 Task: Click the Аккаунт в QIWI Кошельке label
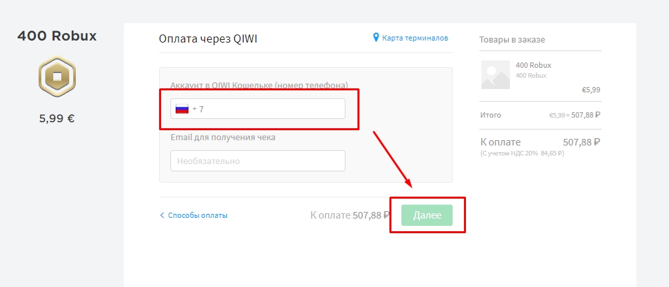(x=258, y=86)
